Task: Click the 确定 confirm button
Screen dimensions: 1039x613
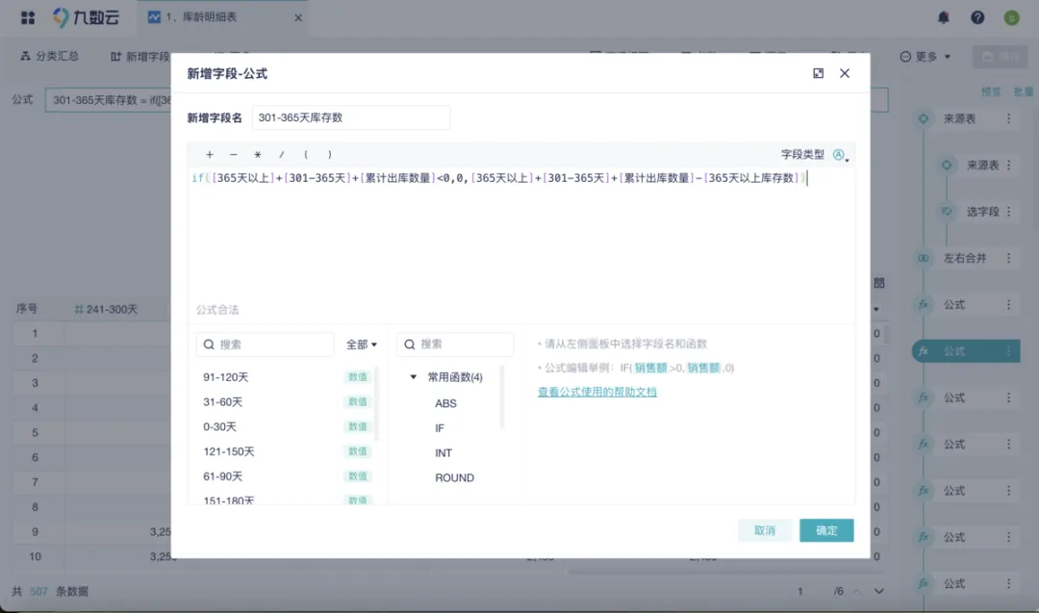Action: 826,530
